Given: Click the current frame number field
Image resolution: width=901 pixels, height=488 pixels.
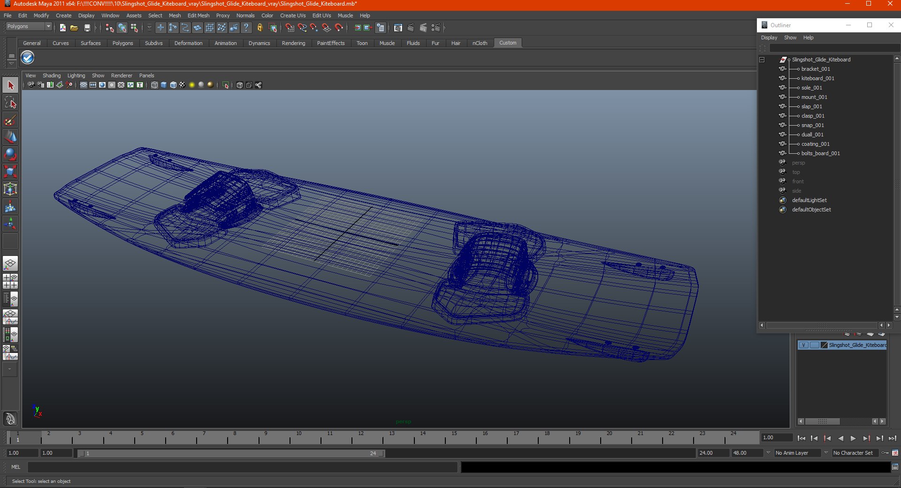Looking at the screenshot, I should coord(777,438).
